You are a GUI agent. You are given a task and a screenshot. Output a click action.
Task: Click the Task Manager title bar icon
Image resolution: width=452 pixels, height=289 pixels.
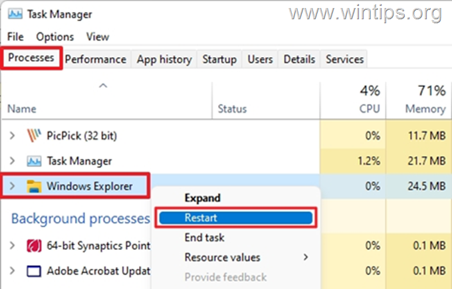pyautogui.click(x=15, y=14)
